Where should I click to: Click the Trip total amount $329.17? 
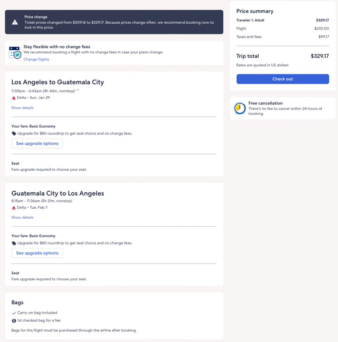[320, 56]
